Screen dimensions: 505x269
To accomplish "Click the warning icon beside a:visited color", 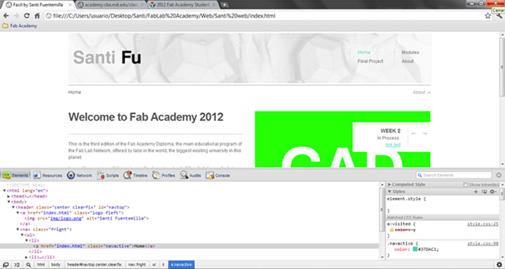I will point(391,230).
